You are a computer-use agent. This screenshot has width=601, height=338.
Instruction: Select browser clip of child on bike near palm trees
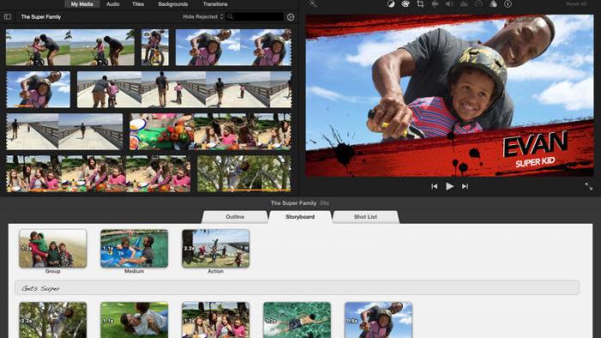tap(70, 47)
